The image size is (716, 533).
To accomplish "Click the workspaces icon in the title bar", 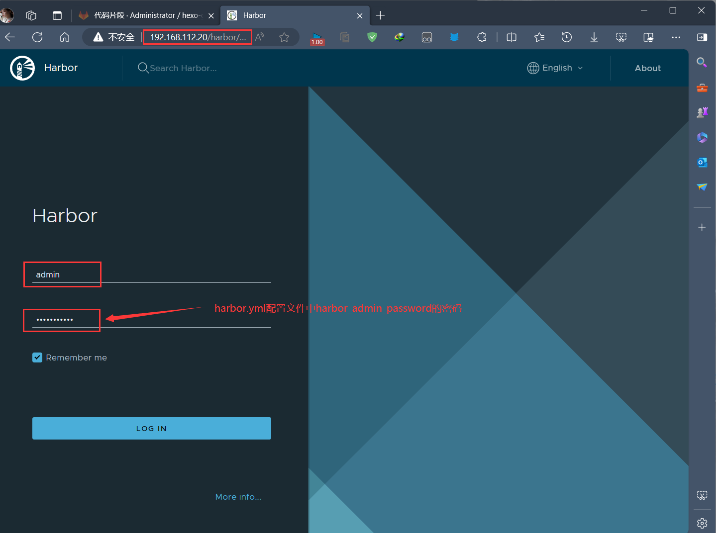I will (x=31, y=15).
